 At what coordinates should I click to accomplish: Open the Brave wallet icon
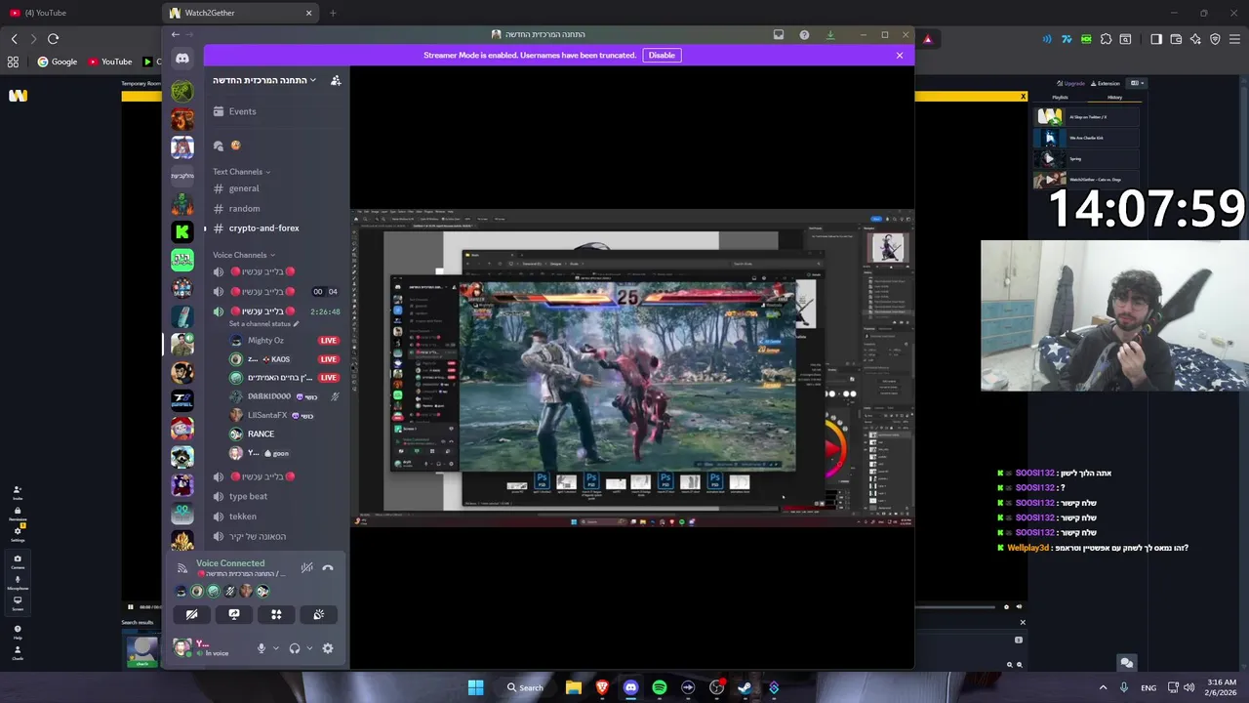tap(1176, 39)
